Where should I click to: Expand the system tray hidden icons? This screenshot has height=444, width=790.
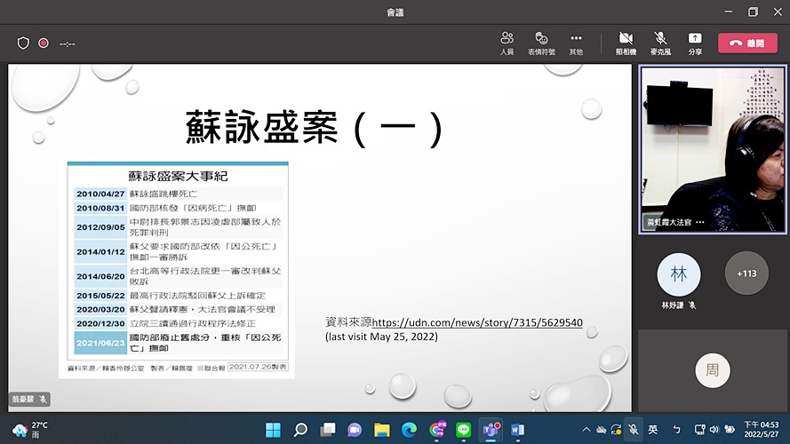pos(586,430)
